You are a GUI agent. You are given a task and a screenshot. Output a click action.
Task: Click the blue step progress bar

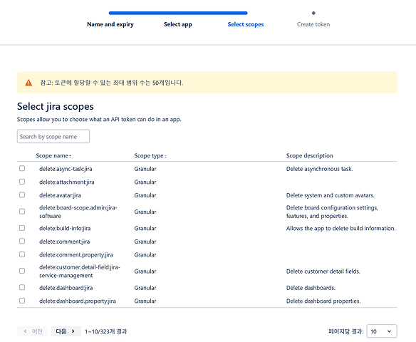click(178, 13)
